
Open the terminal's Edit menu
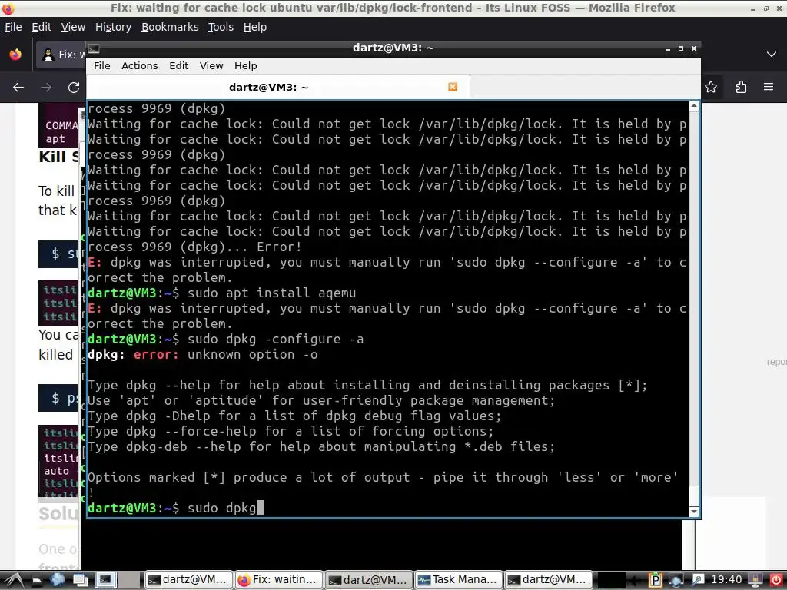[178, 66]
